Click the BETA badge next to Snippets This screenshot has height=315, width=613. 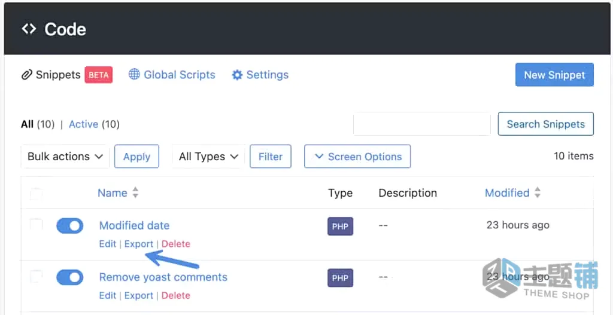[99, 75]
